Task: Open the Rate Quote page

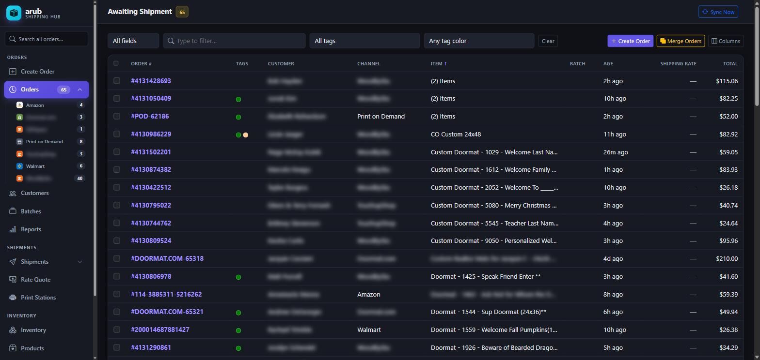Action: tap(47, 280)
